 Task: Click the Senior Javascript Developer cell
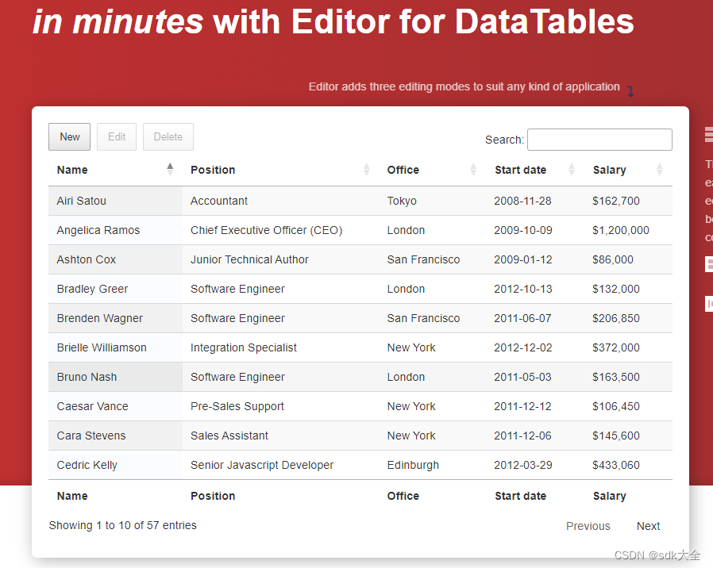point(280,465)
